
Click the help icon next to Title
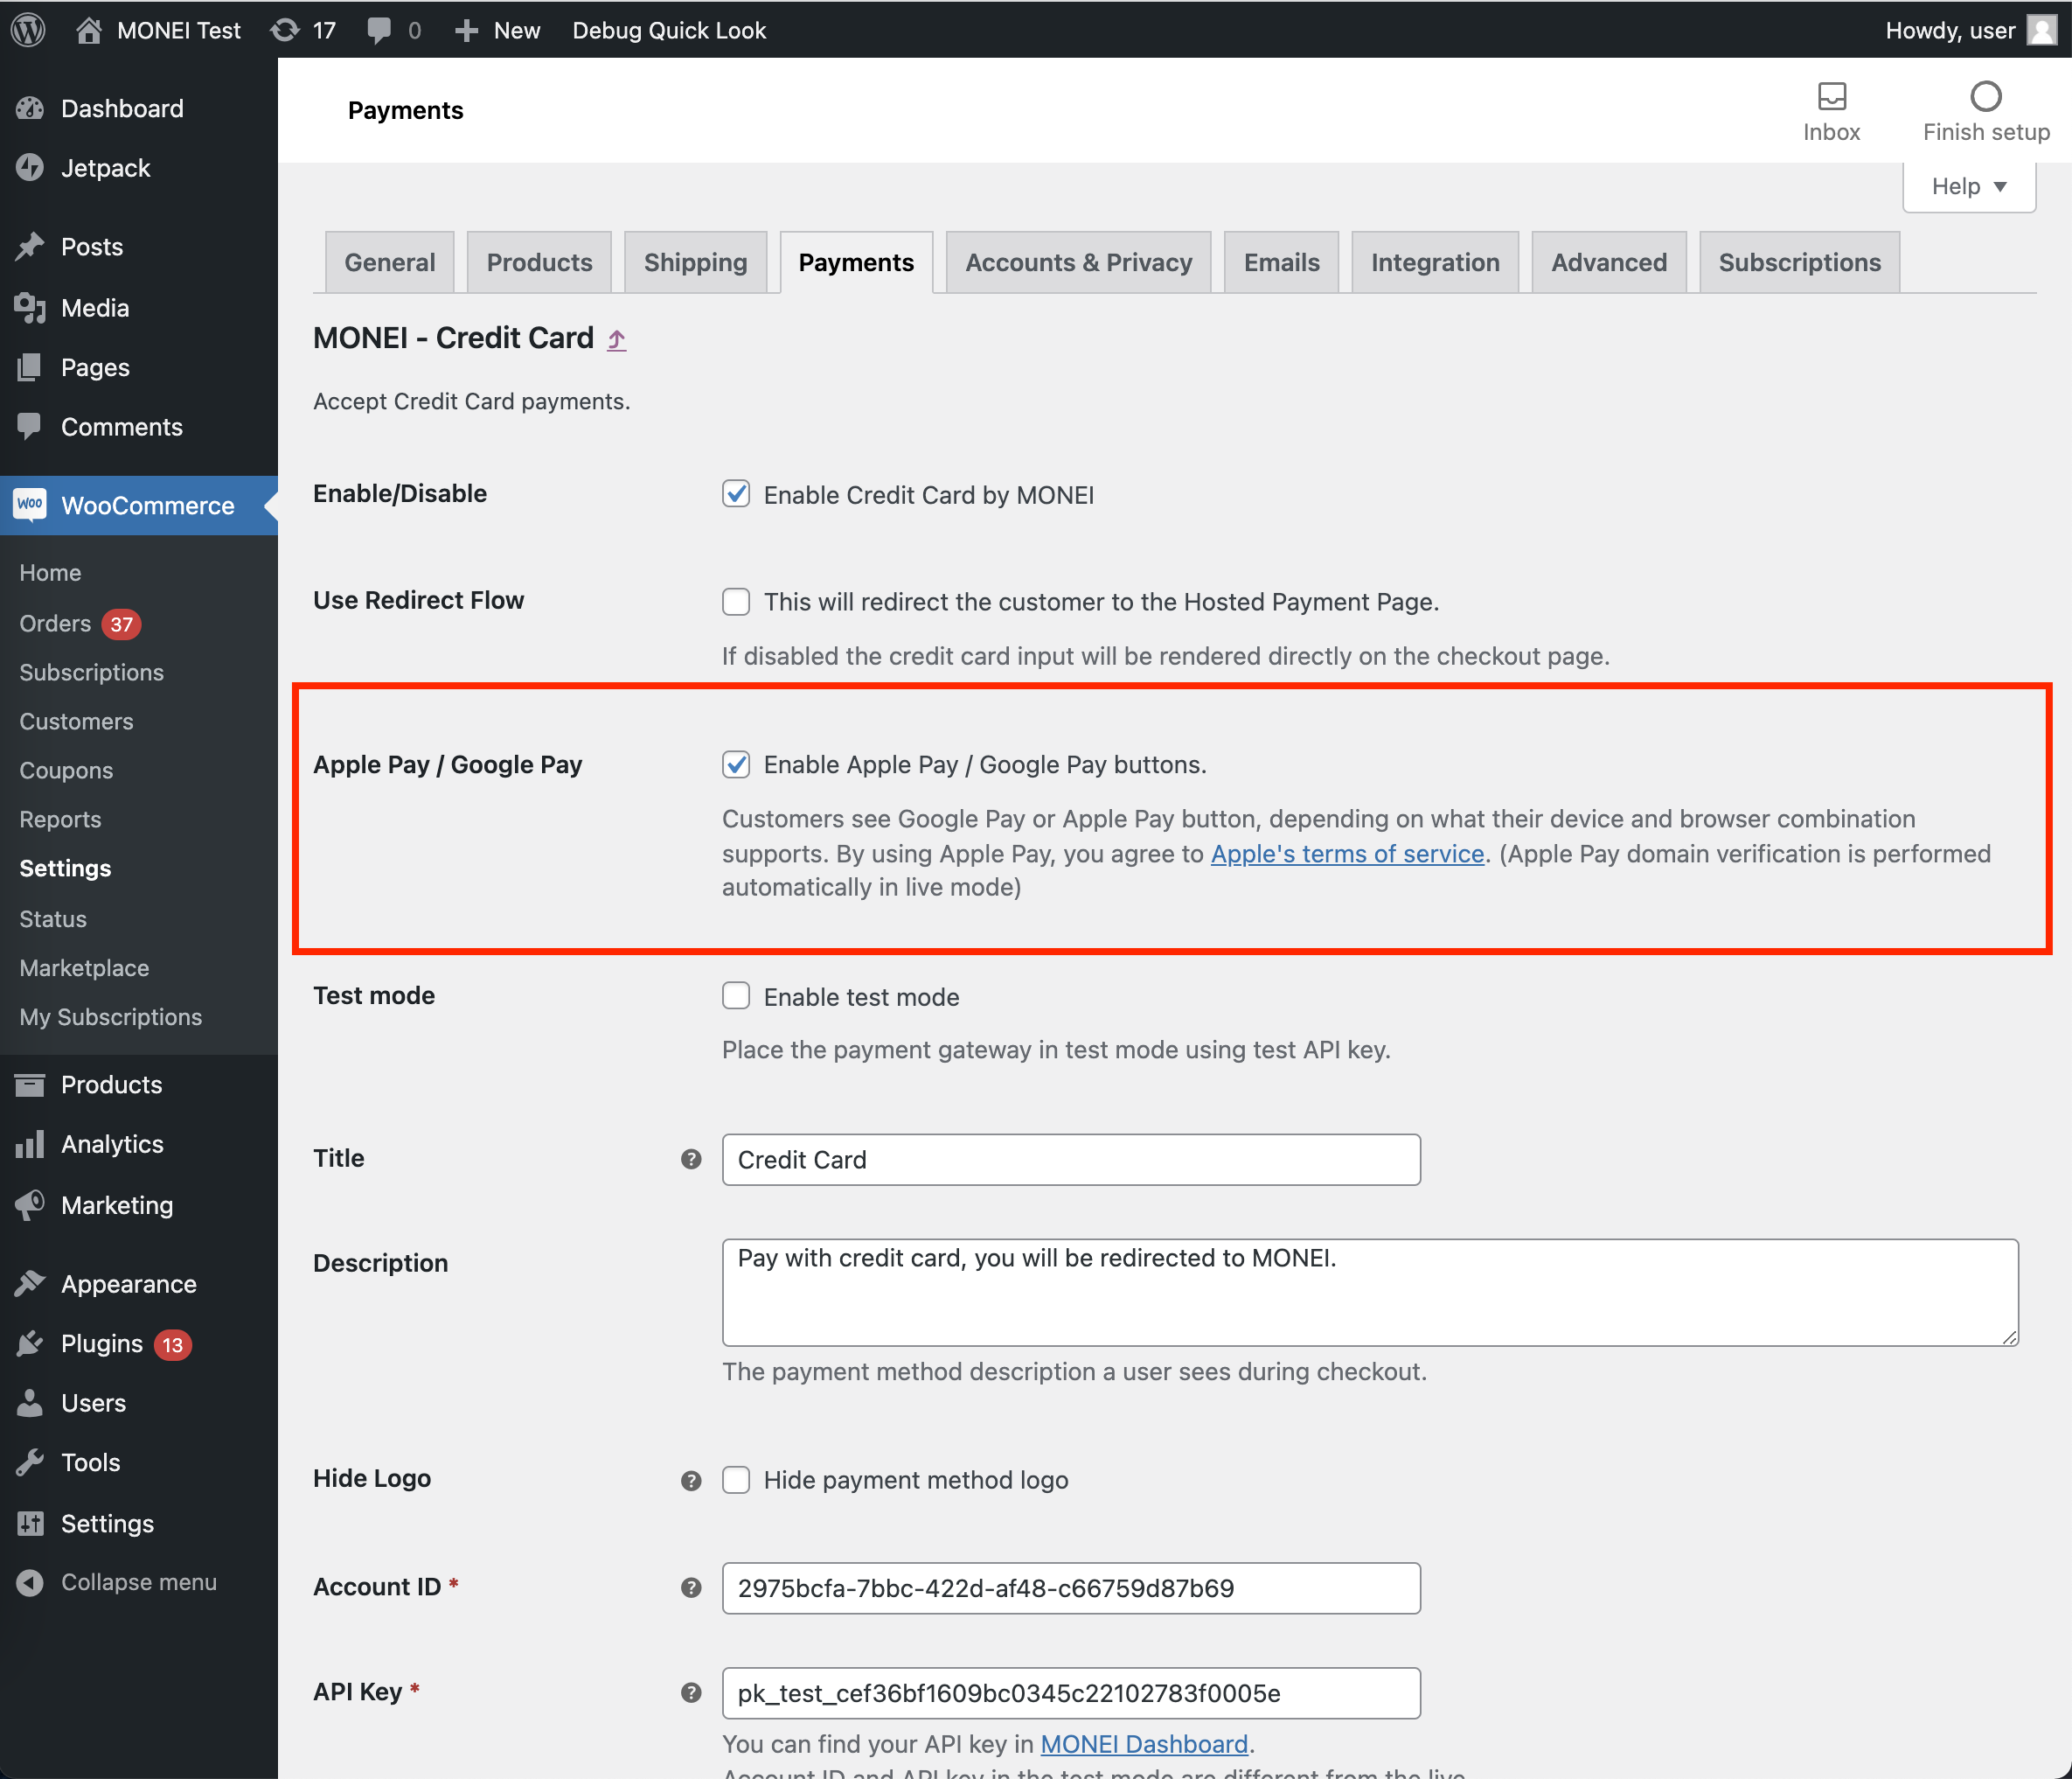[x=691, y=1159]
